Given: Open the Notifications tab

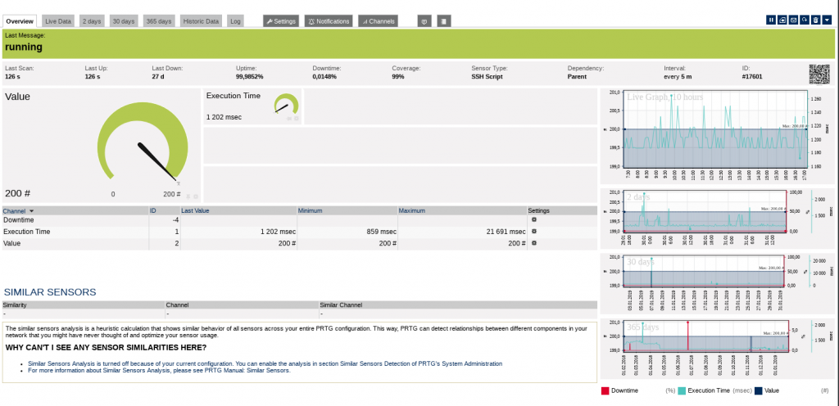Looking at the screenshot, I should click(x=329, y=21).
